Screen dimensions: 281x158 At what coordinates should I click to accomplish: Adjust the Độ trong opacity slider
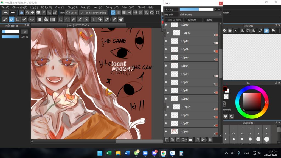196,9
